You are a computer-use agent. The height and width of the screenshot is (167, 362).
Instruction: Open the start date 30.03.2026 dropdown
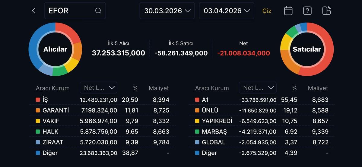[x=167, y=11]
